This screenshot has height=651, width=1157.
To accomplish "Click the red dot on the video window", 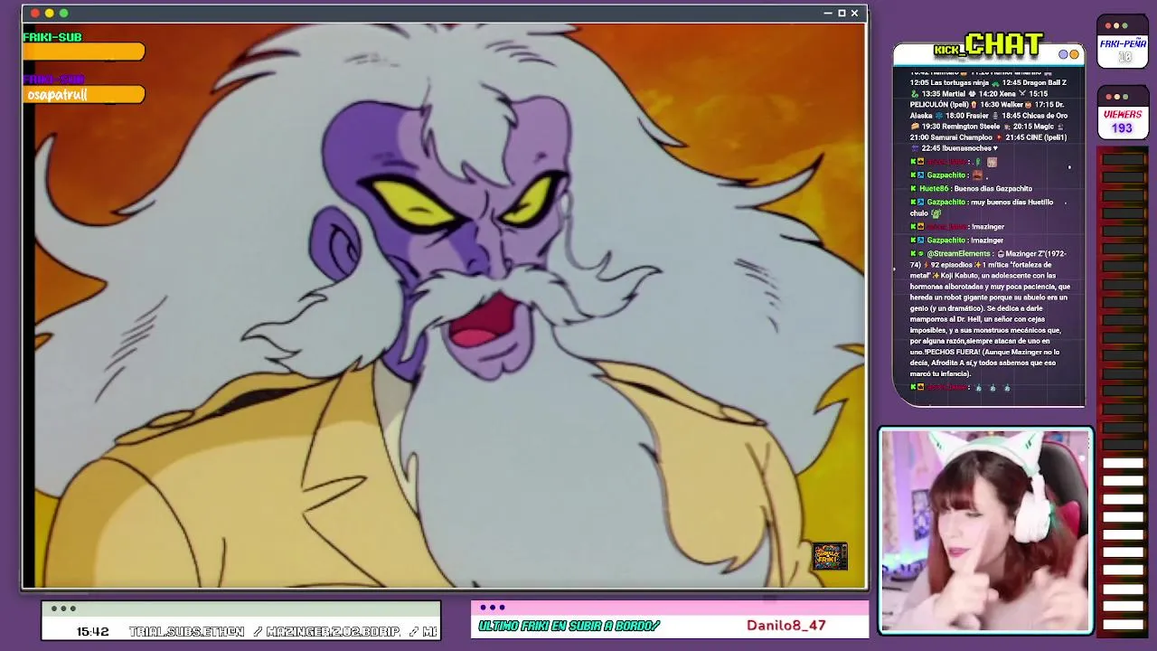I will [34, 13].
